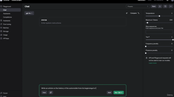Click the Playground sidebar icon

1,6
